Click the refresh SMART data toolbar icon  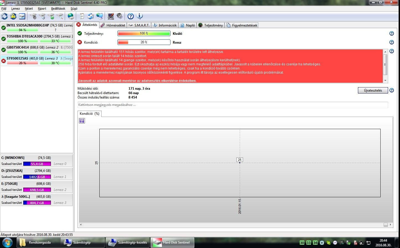click(5, 16)
